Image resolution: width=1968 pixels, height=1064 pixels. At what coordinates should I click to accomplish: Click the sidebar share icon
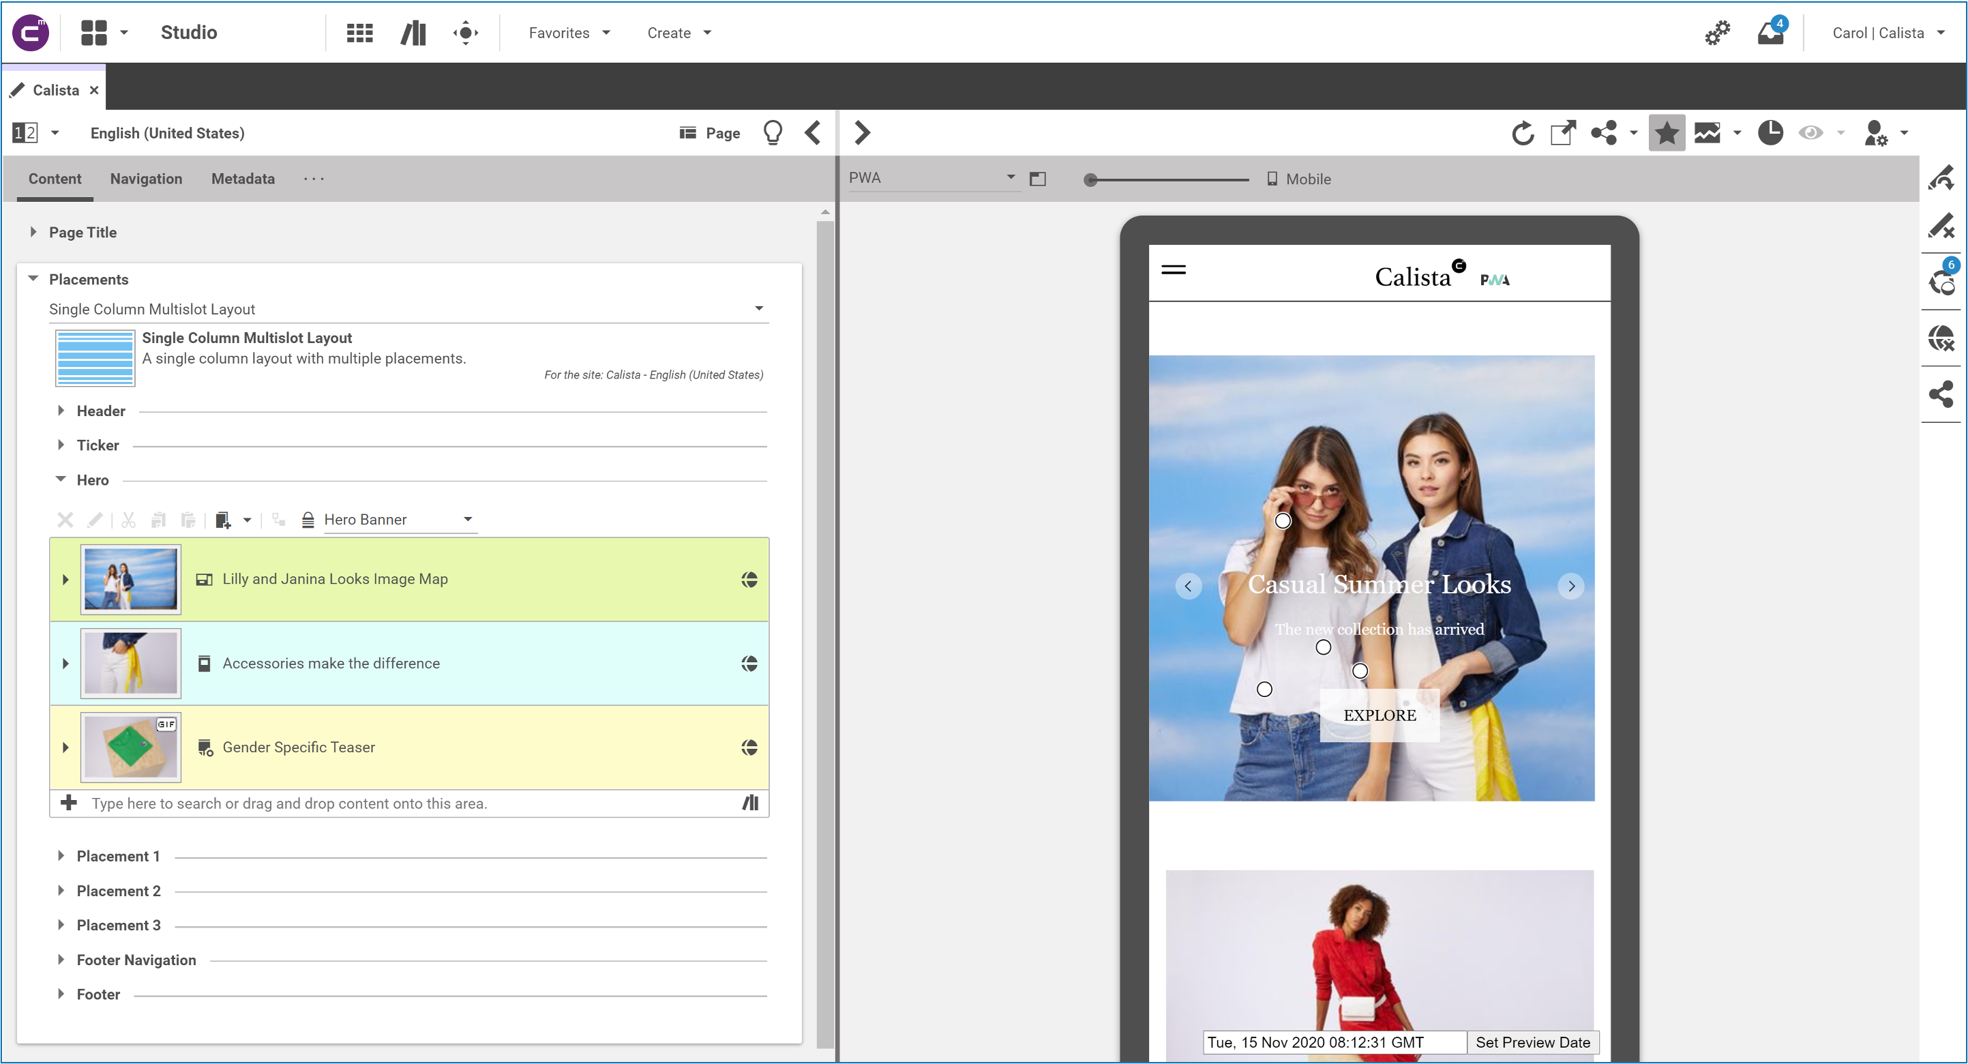1941,394
